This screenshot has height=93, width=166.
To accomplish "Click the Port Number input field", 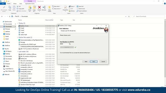I will click(65, 44).
